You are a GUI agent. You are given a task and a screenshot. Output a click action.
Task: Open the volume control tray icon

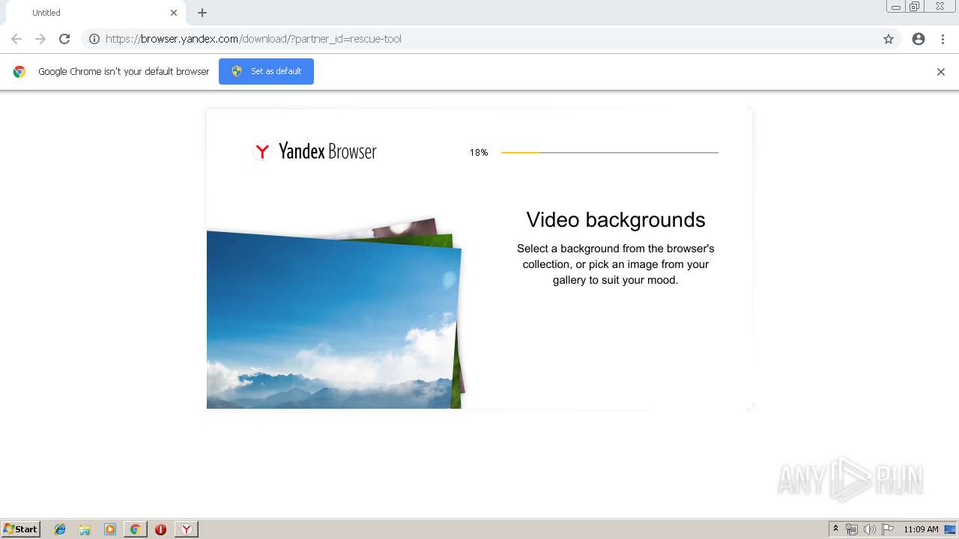(x=870, y=529)
